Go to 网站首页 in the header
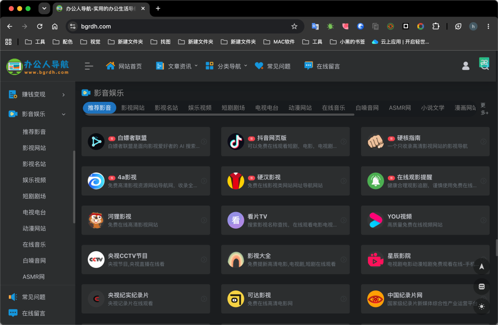 (x=124, y=66)
